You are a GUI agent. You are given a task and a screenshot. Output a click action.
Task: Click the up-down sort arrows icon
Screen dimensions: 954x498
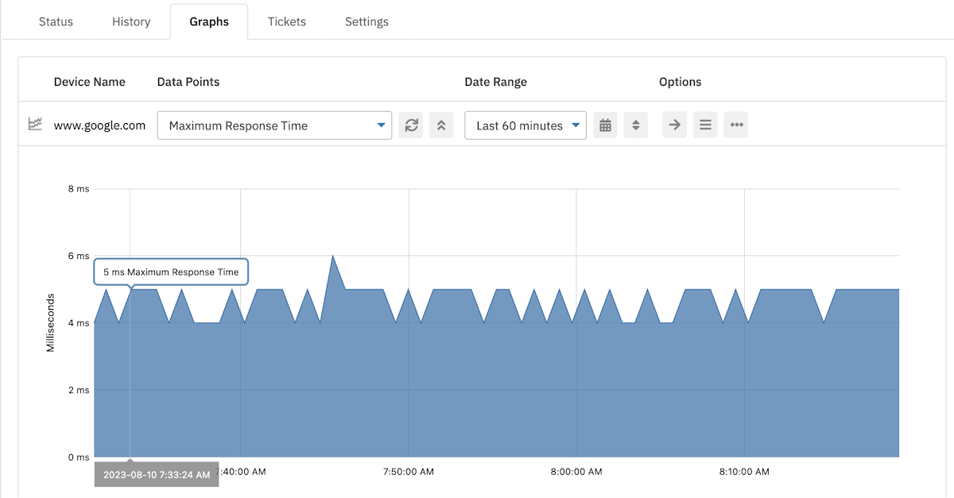point(635,125)
